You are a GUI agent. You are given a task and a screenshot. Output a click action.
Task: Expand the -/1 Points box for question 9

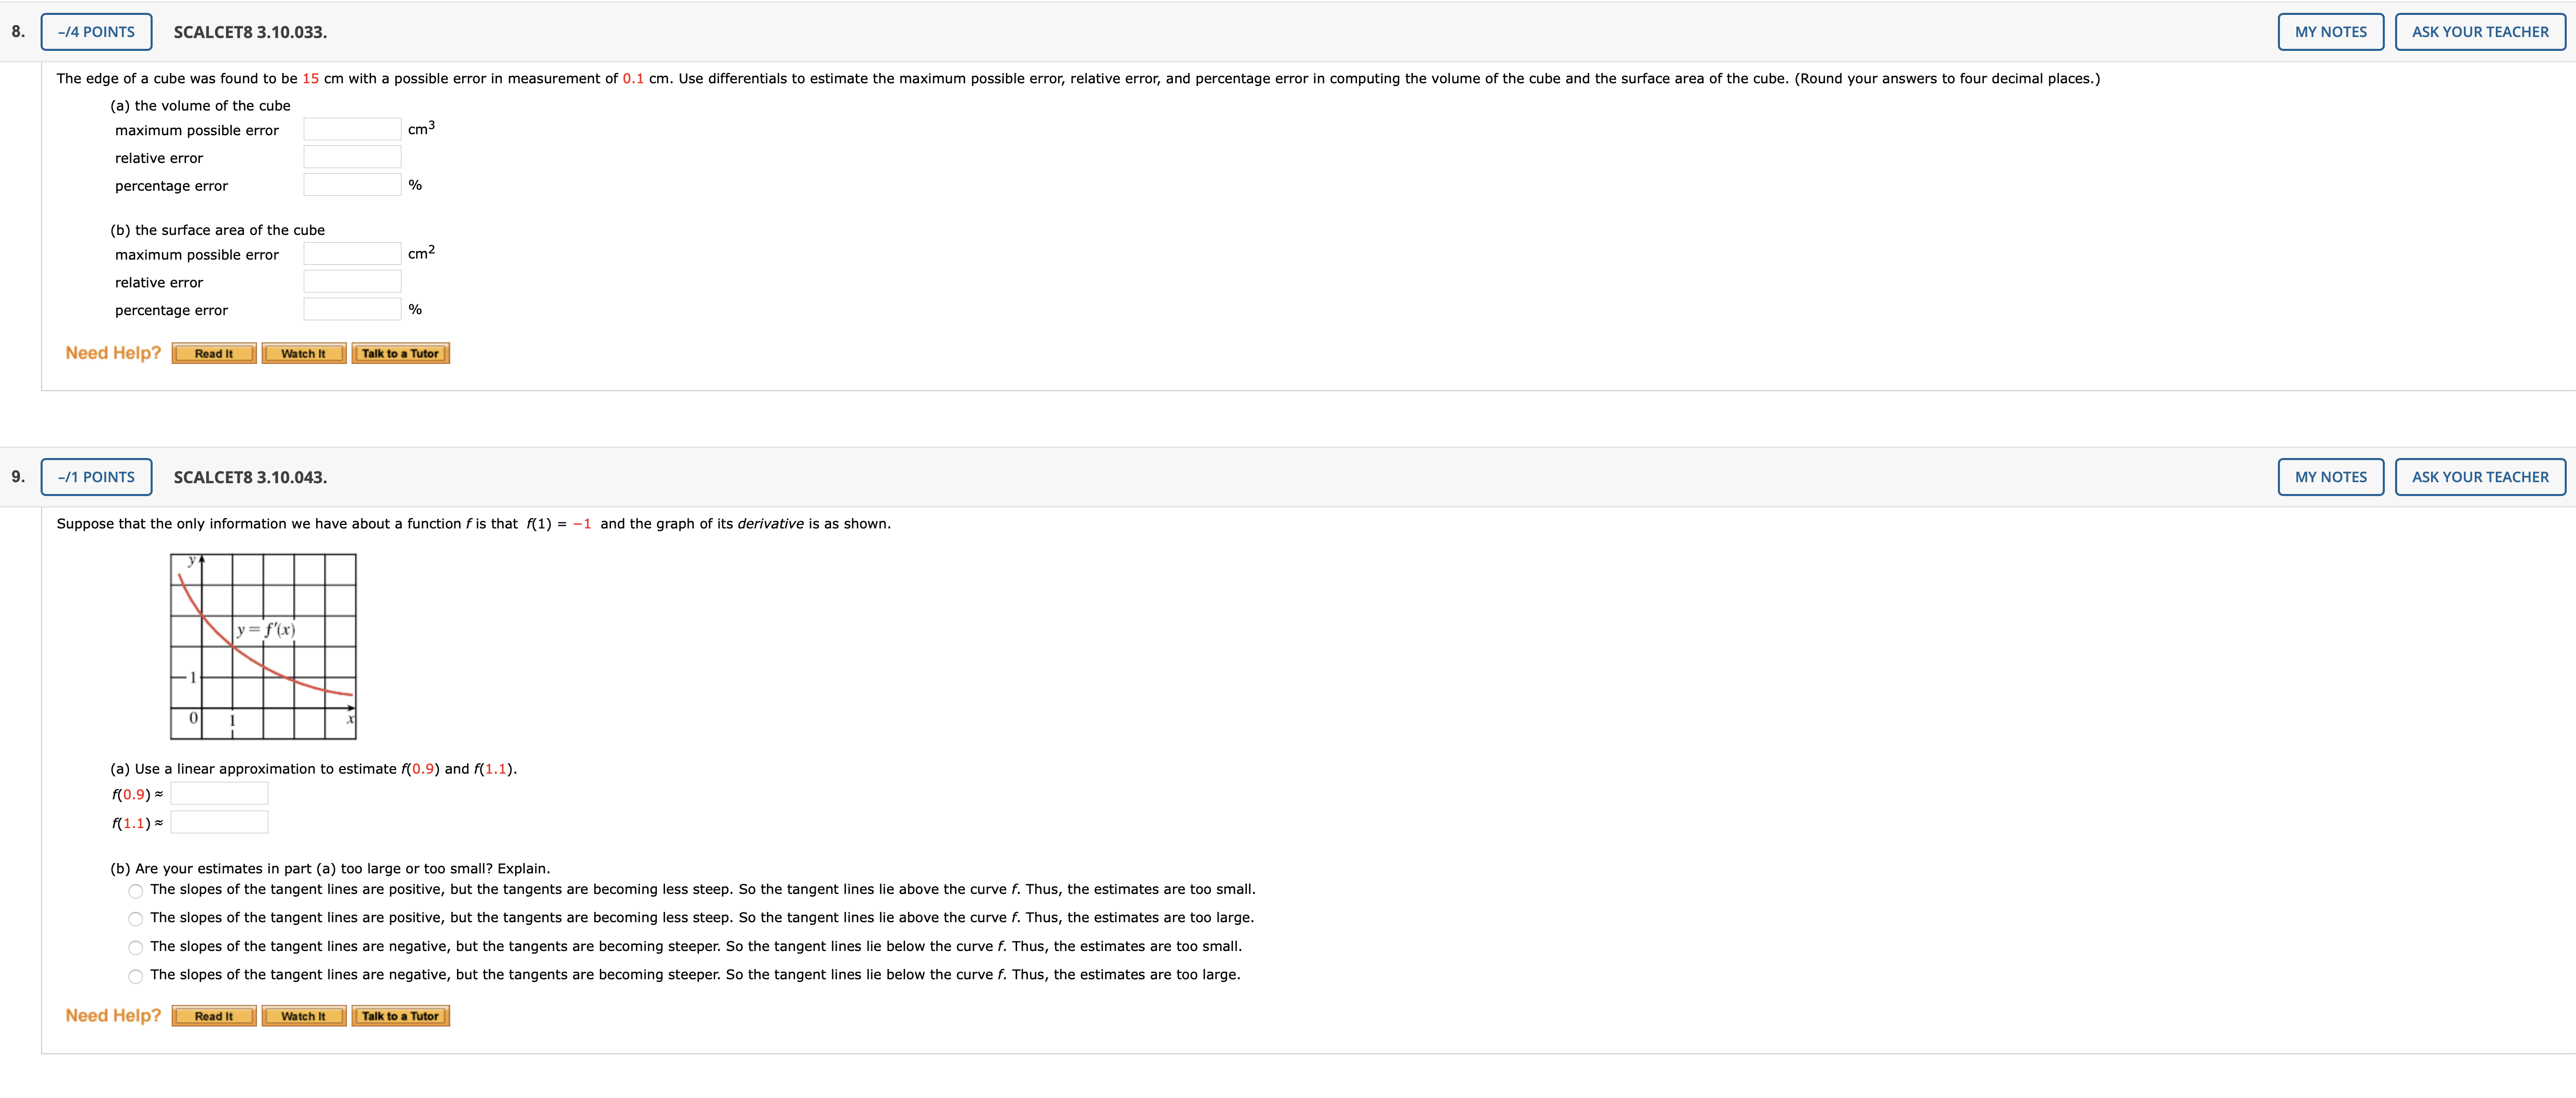click(96, 477)
